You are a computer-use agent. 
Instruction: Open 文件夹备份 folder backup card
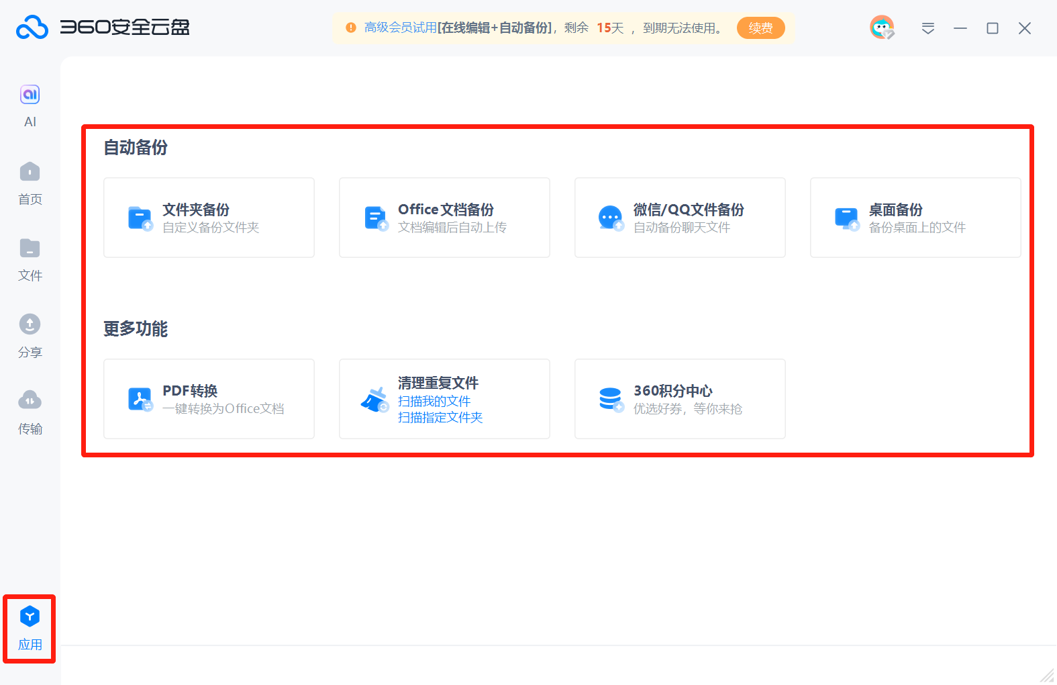point(209,218)
